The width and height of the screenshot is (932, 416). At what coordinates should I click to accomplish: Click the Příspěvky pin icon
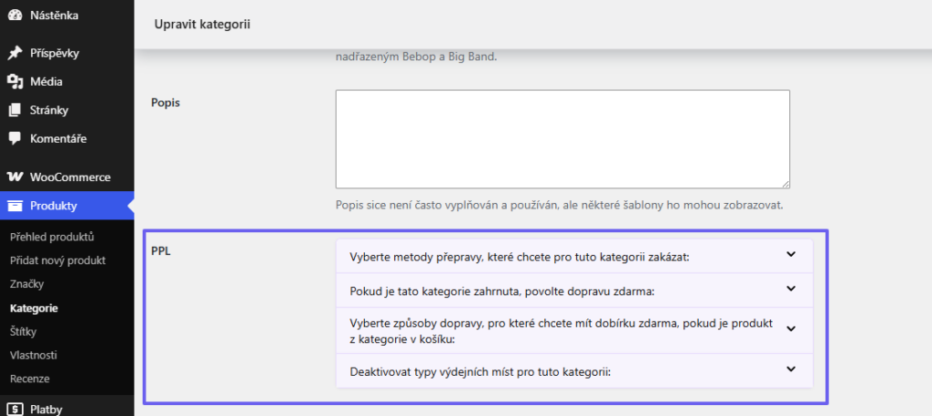point(15,54)
